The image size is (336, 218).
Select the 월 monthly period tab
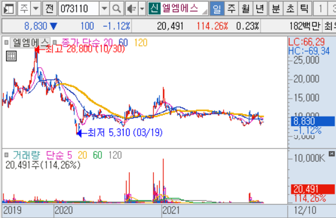[x=246, y=8]
